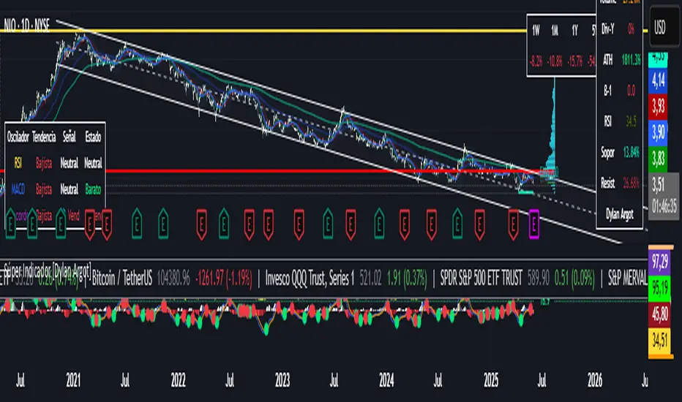Click the Tendencia column header

coord(44,137)
